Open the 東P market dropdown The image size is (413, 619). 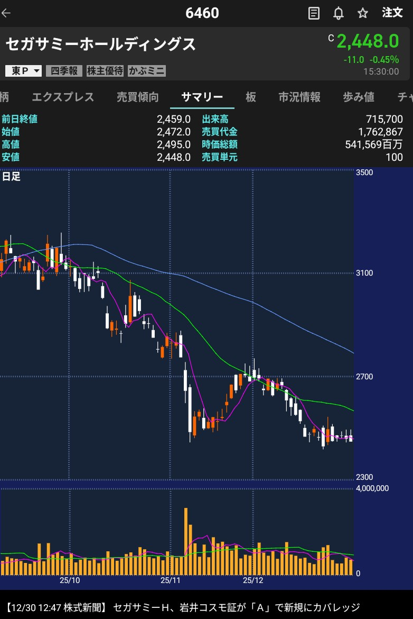click(23, 71)
